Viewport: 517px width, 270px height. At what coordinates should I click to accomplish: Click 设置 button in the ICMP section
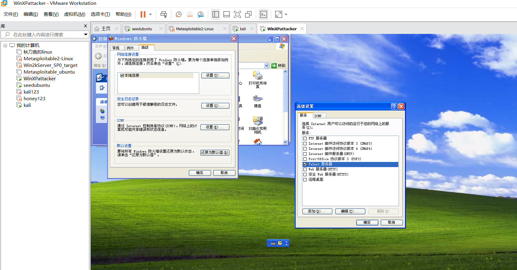click(215, 127)
